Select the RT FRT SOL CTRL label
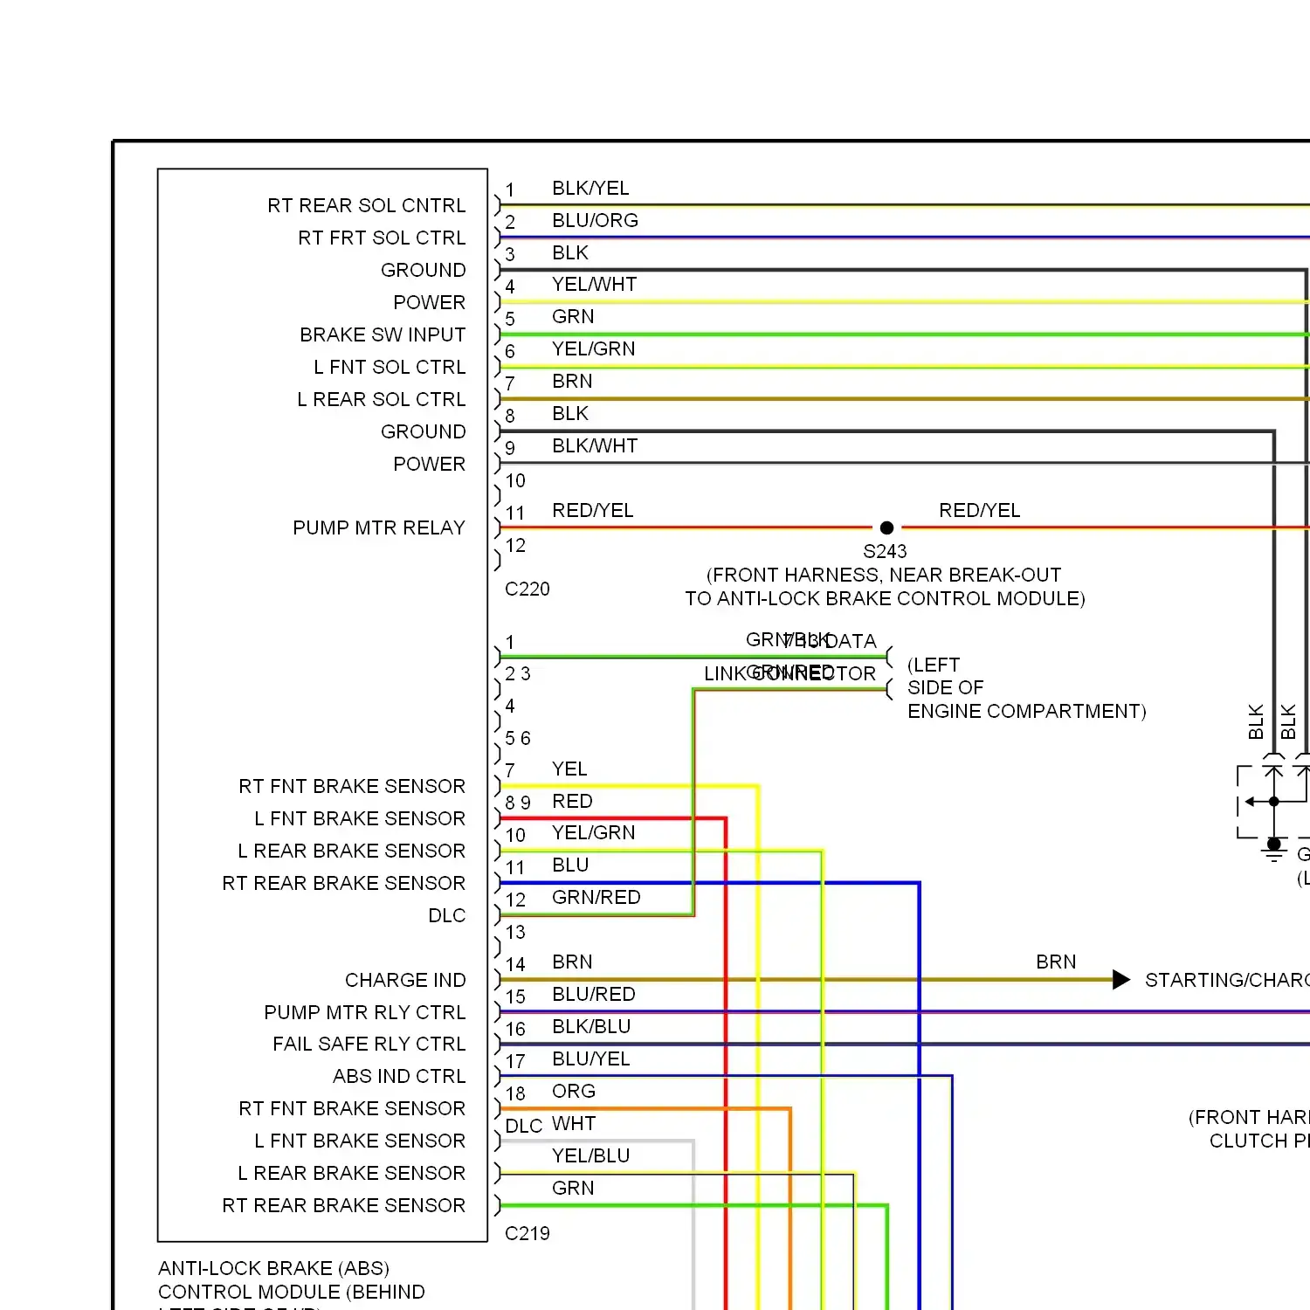 [x=382, y=238]
